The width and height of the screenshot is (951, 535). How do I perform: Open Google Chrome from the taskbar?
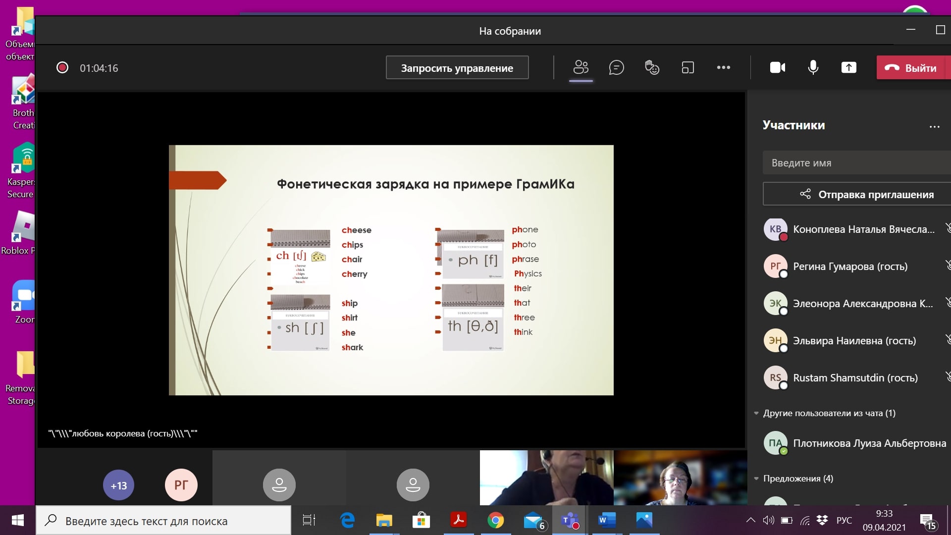point(495,520)
